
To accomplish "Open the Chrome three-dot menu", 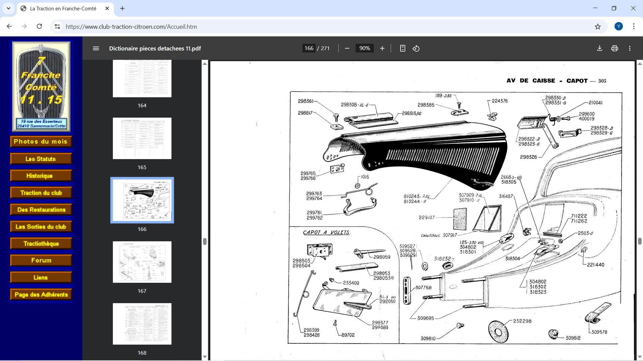I will (634, 26).
